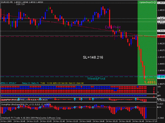Click the 20d=142 readout

click(x=80, y=83)
